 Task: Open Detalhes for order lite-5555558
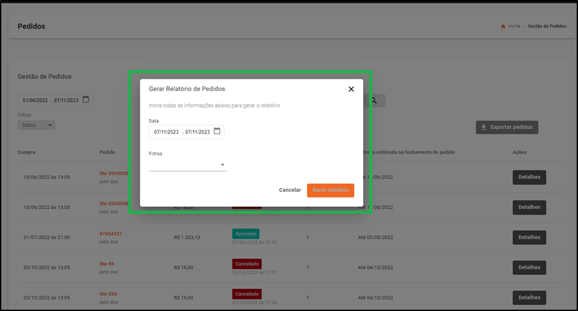(529, 208)
